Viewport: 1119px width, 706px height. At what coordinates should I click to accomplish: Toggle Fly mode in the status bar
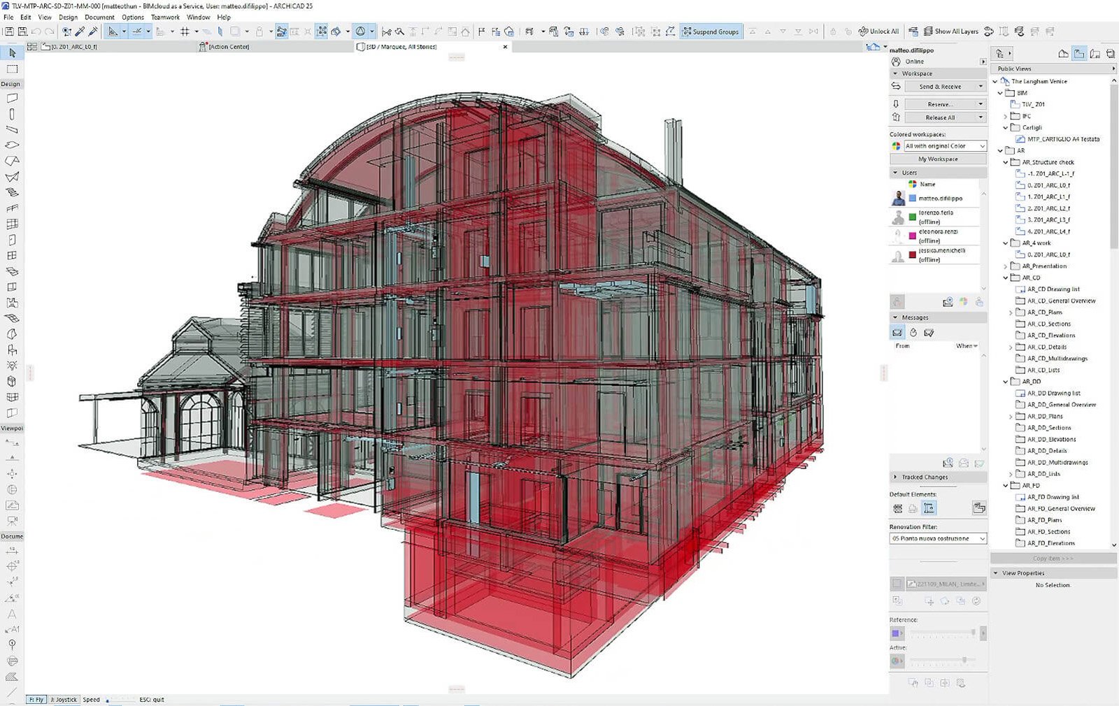(x=36, y=699)
